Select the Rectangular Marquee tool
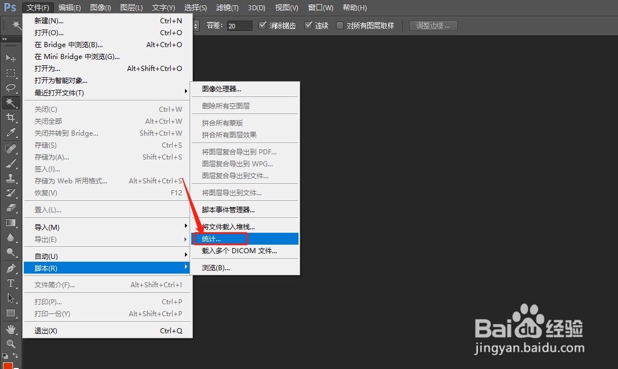This screenshot has width=618, height=369. click(11, 73)
